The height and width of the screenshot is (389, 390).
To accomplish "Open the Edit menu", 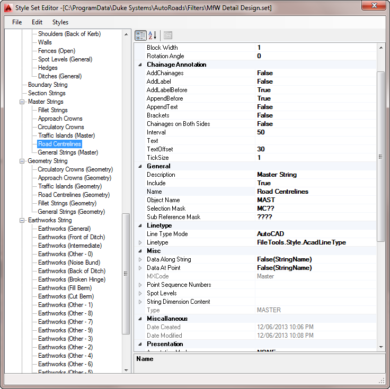I will pos(37,22).
